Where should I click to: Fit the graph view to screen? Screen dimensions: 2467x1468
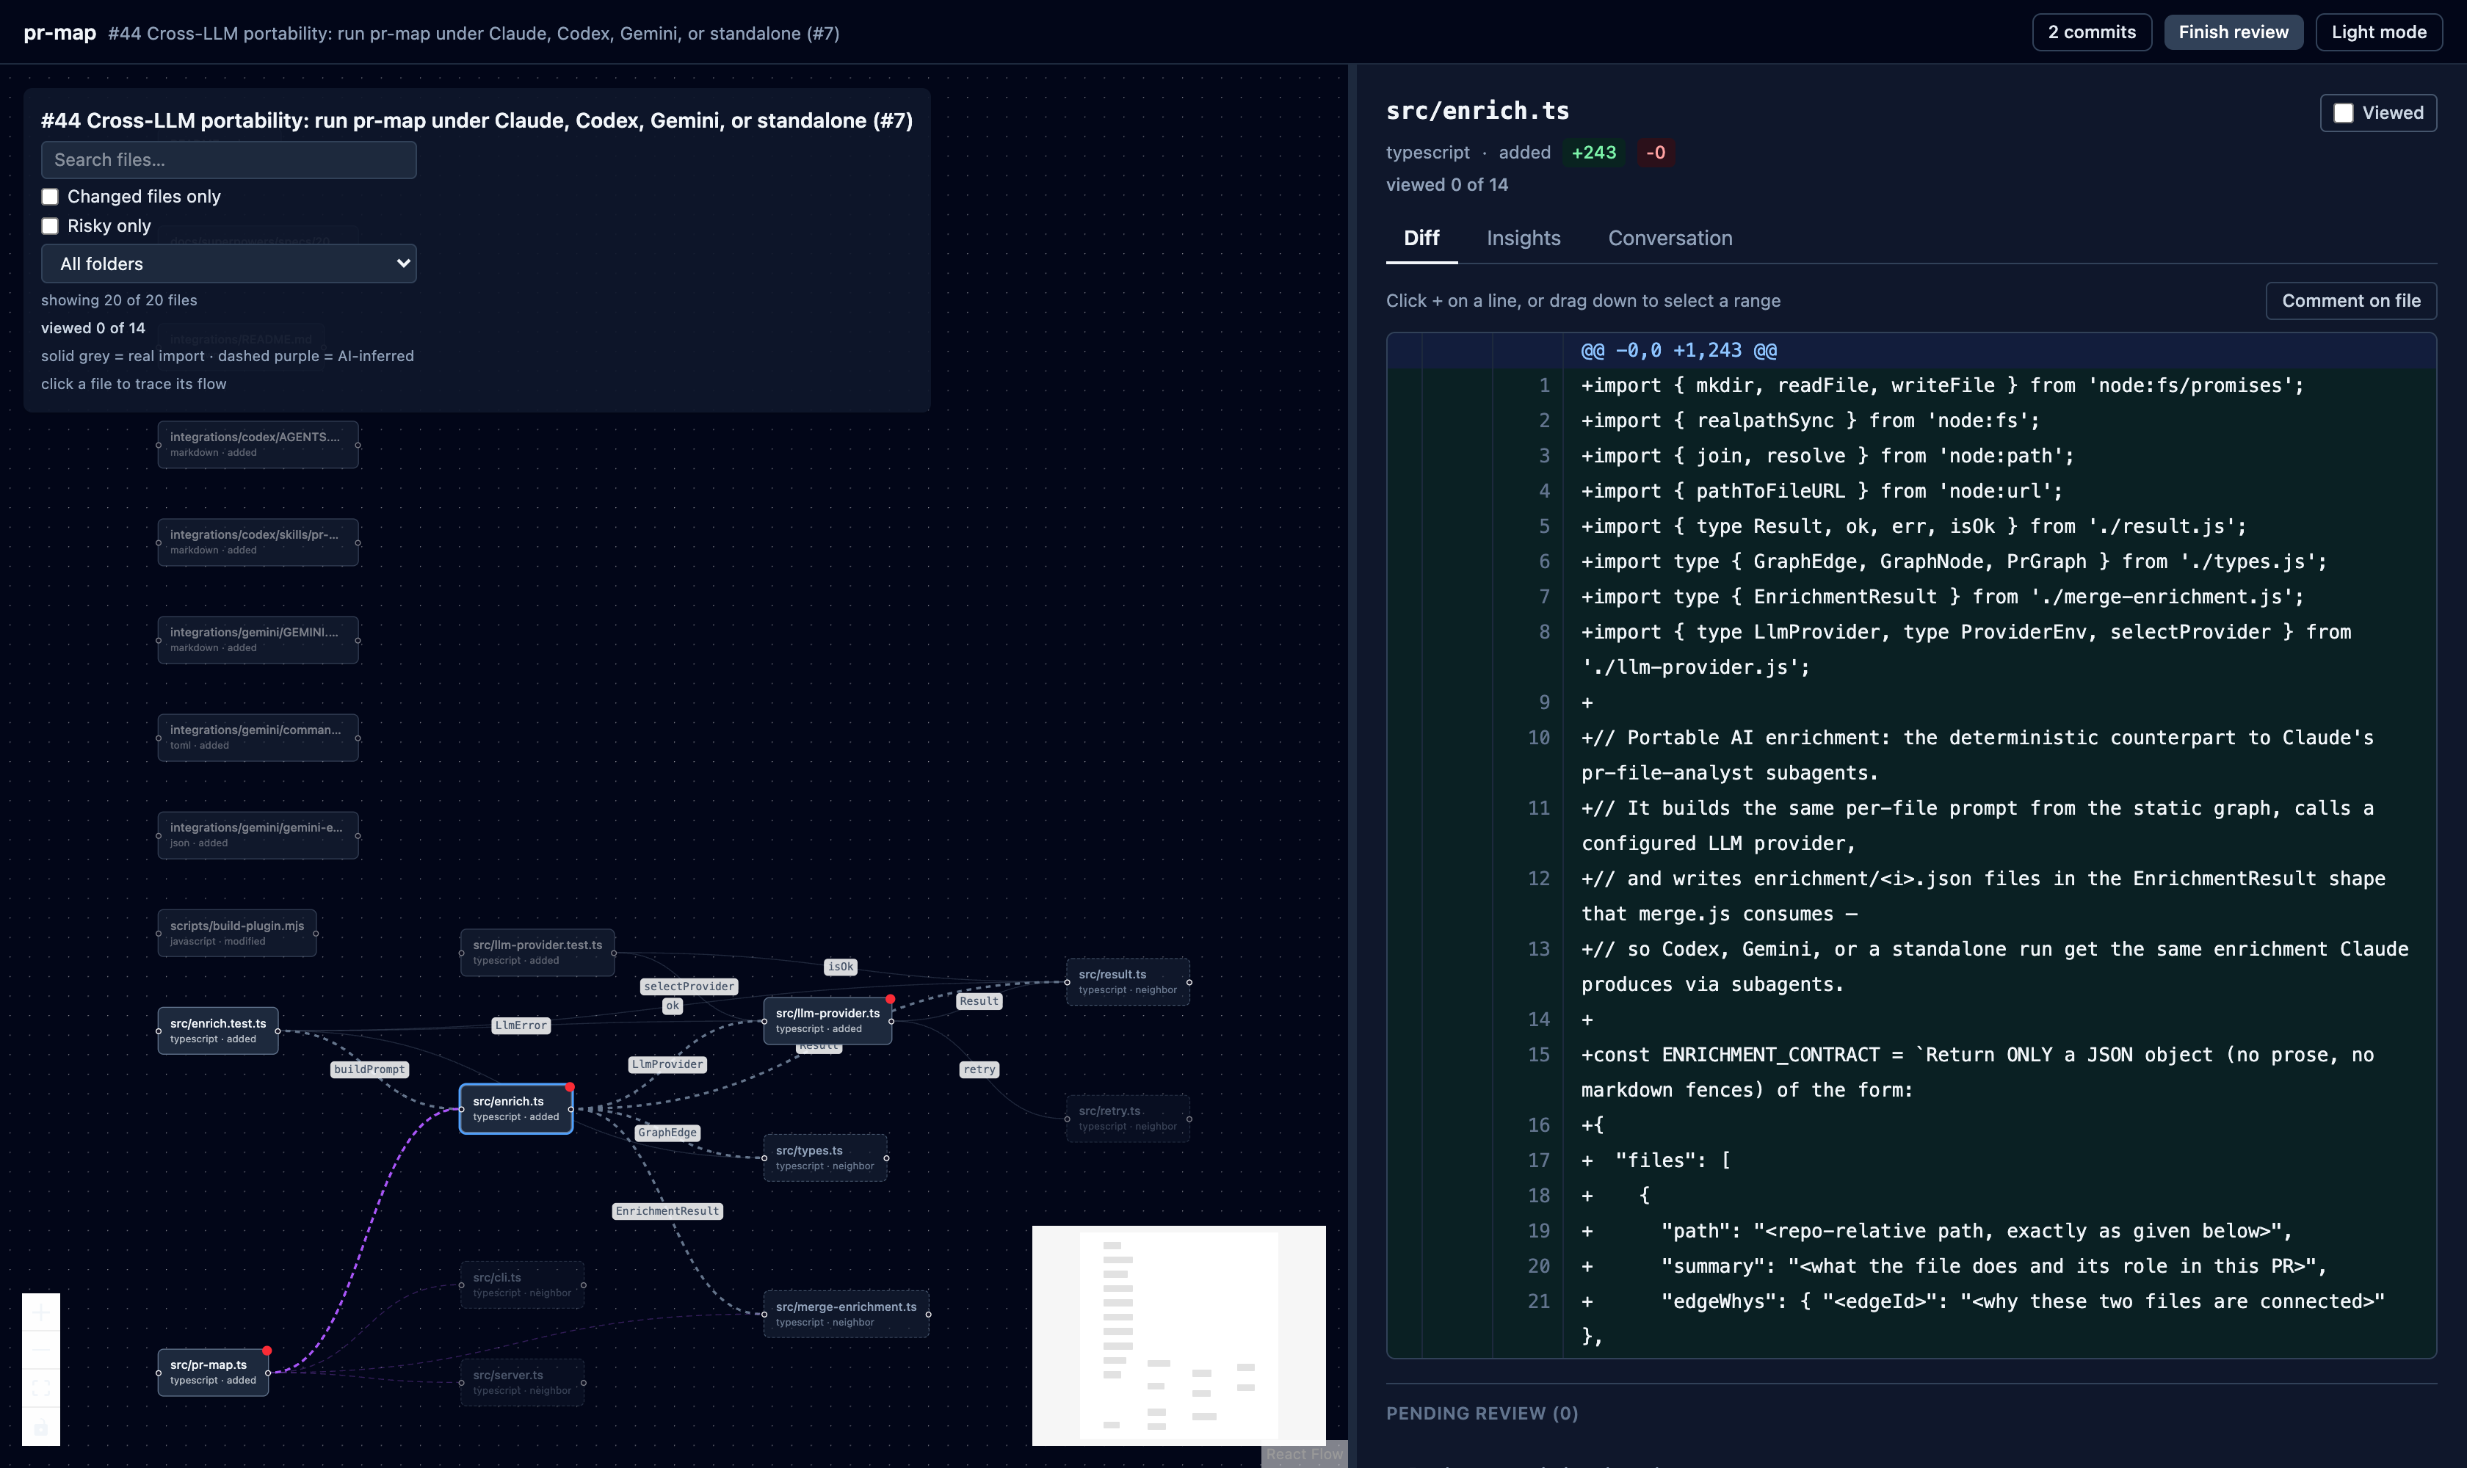40,1388
